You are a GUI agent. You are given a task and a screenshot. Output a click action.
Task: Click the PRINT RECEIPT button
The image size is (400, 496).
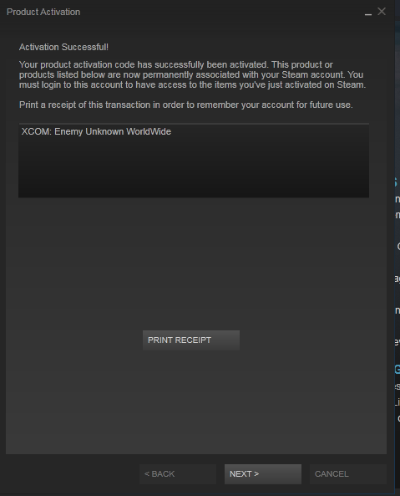pyautogui.click(x=191, y=340)
